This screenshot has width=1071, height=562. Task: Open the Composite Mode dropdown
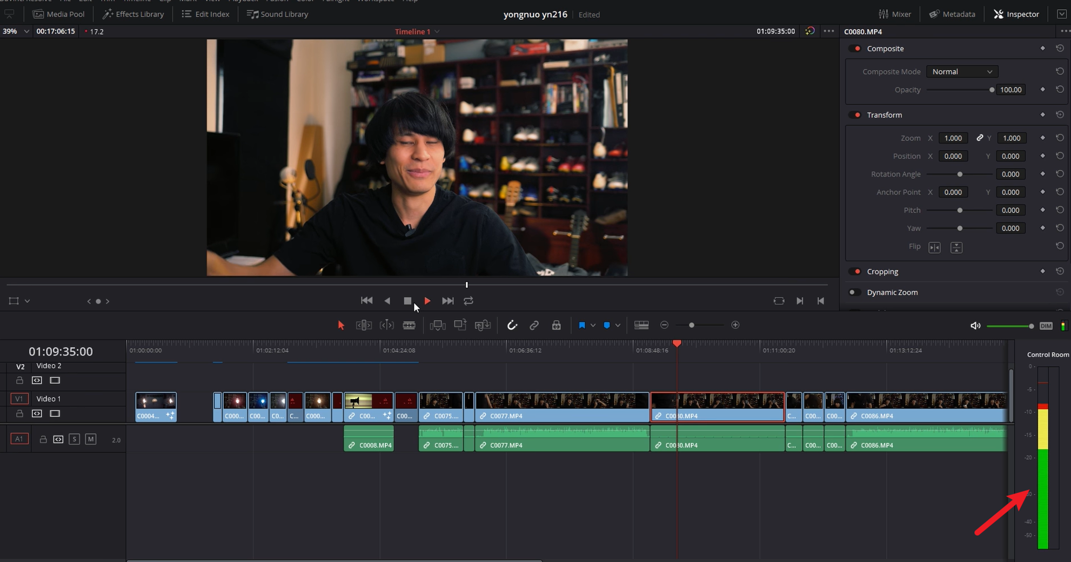[x=962, y=71]
